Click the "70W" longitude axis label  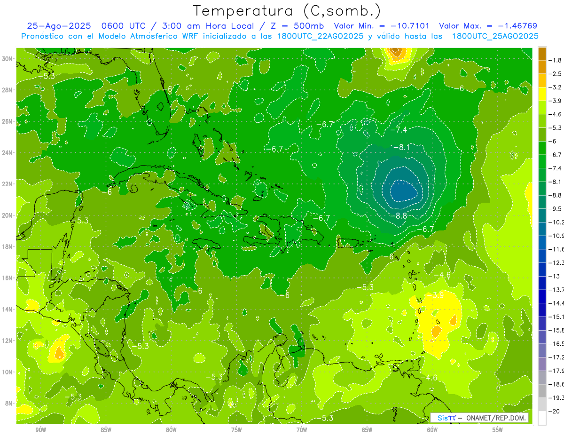[302, 430]
